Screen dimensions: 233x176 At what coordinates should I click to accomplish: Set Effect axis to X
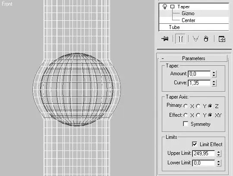click(x=186, y=115)
